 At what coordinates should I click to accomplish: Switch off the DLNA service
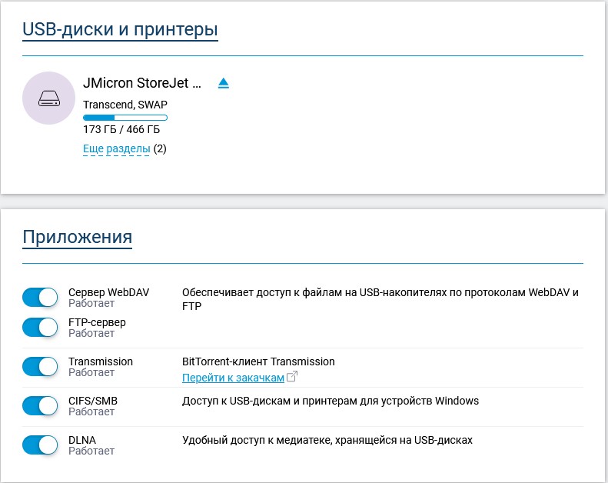click(40, 445)
